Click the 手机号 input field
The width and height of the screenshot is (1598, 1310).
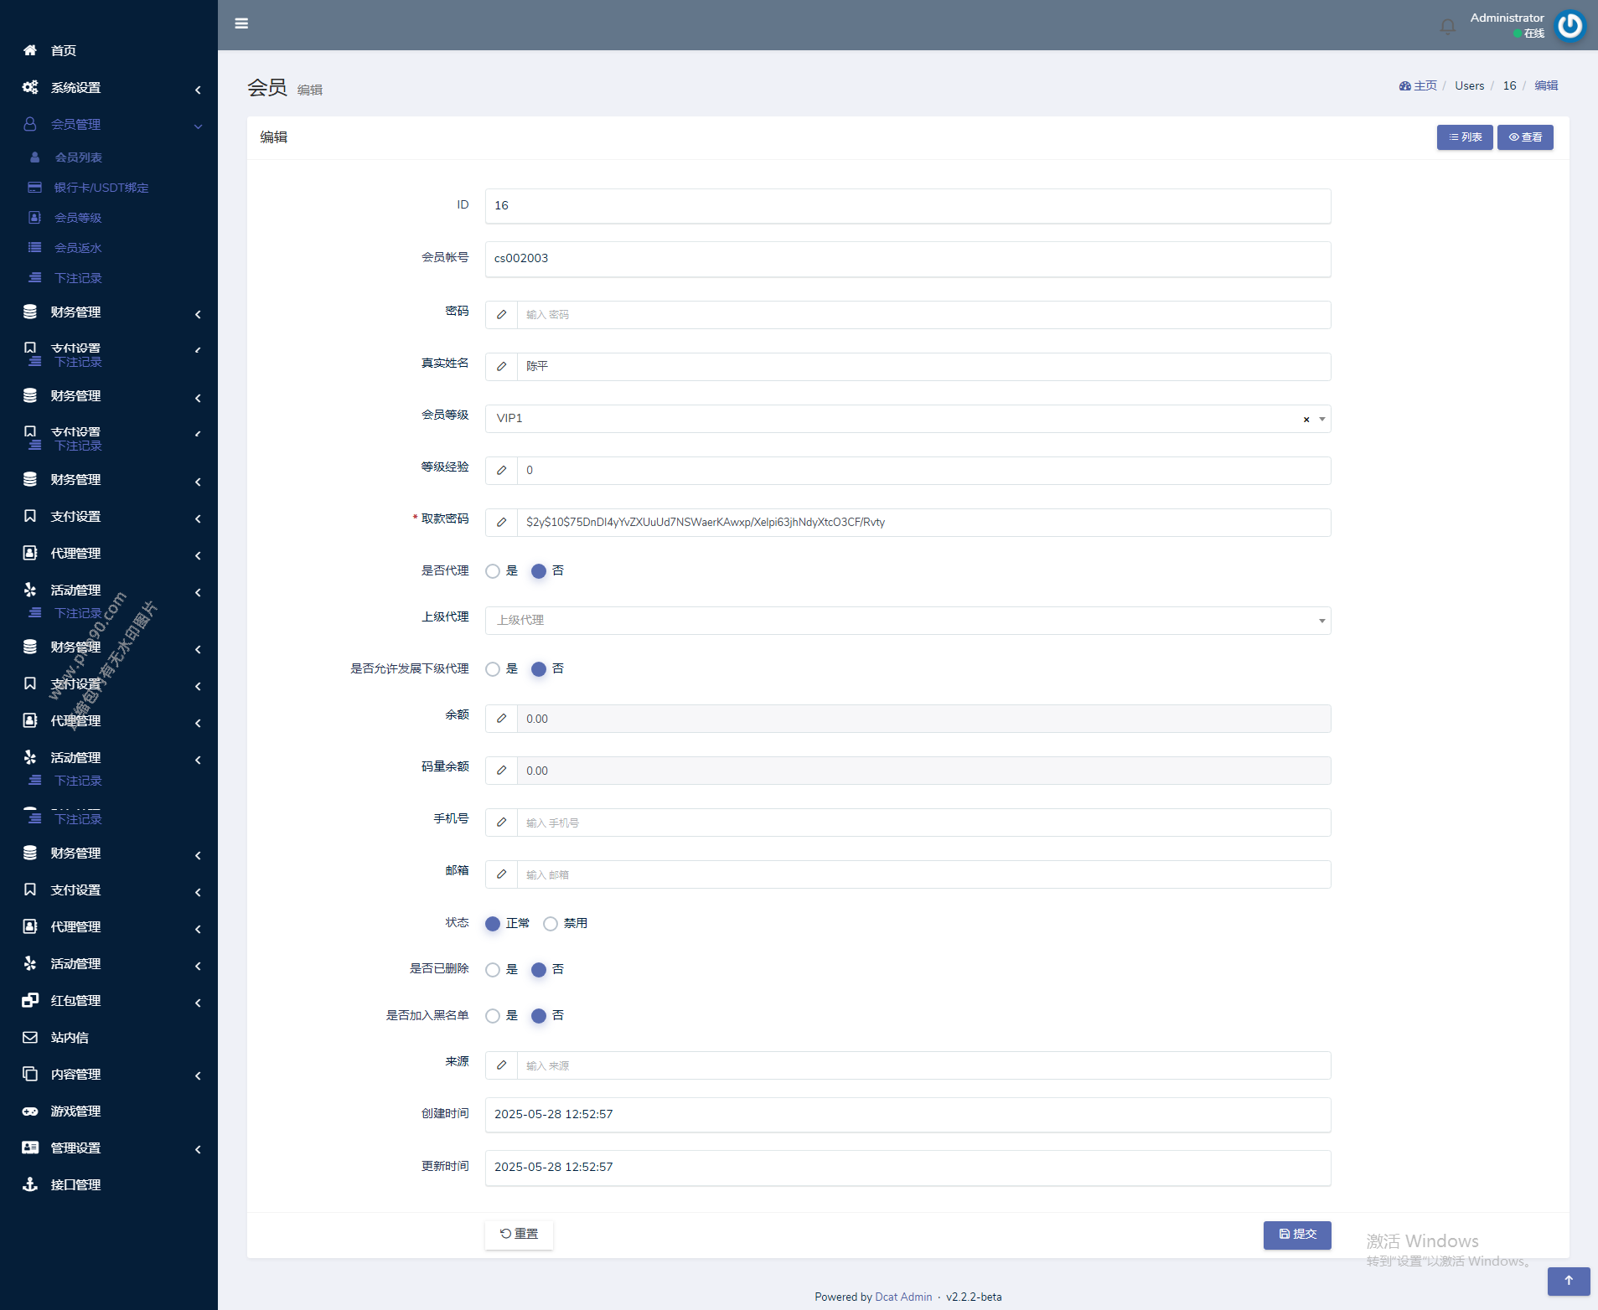tap(922, 823)
